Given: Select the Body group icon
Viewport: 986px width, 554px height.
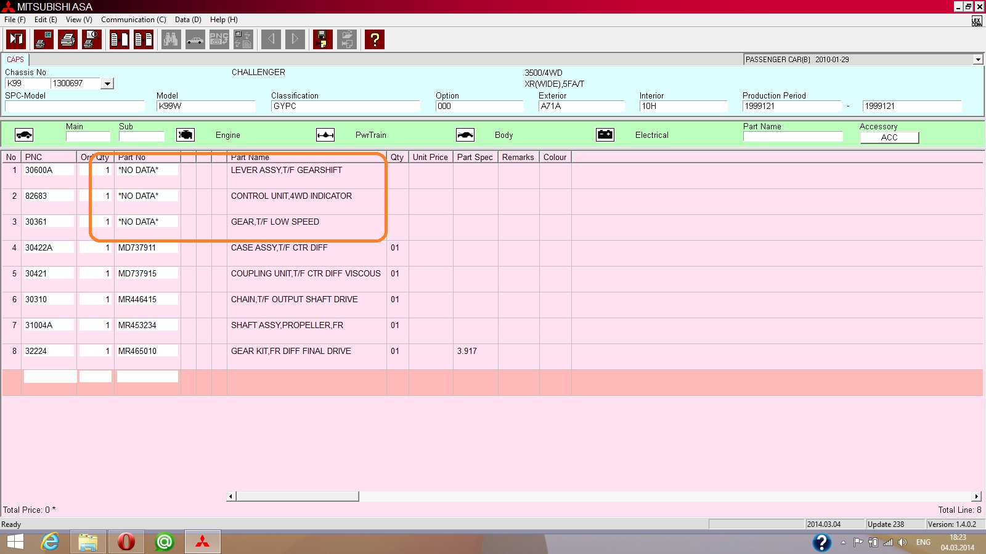Looking at the screenshot, I should [x=465, y=135].
